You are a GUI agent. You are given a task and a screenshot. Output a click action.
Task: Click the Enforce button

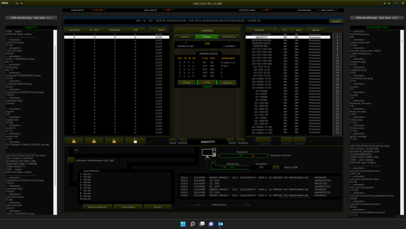(x=227, y=83)
